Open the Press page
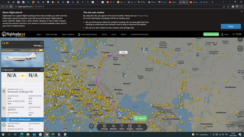244x137 pixels. point(114,34)
